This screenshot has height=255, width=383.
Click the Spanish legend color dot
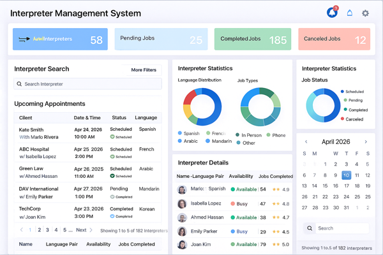click(x=180, y=133)
